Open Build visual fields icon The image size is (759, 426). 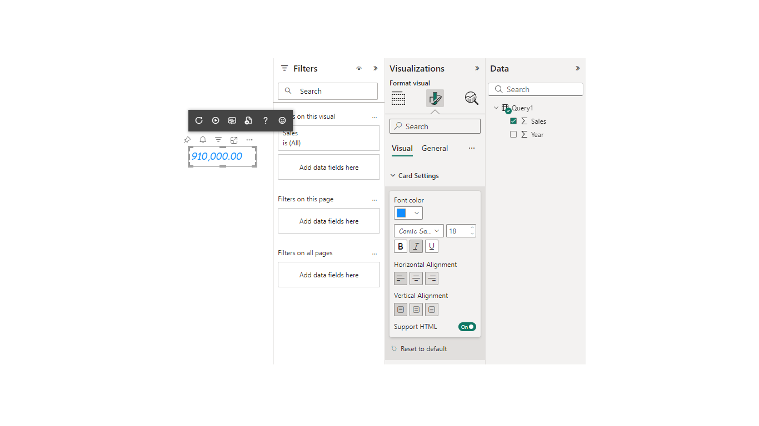pyautogui.click(x=398, y=98)
